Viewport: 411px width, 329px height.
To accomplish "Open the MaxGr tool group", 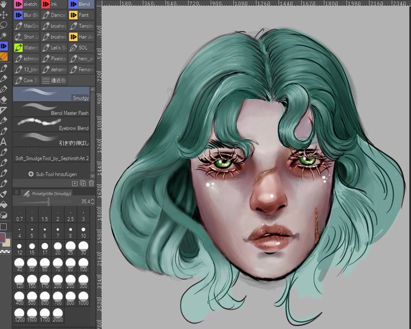I will click(x=26, y=26).
